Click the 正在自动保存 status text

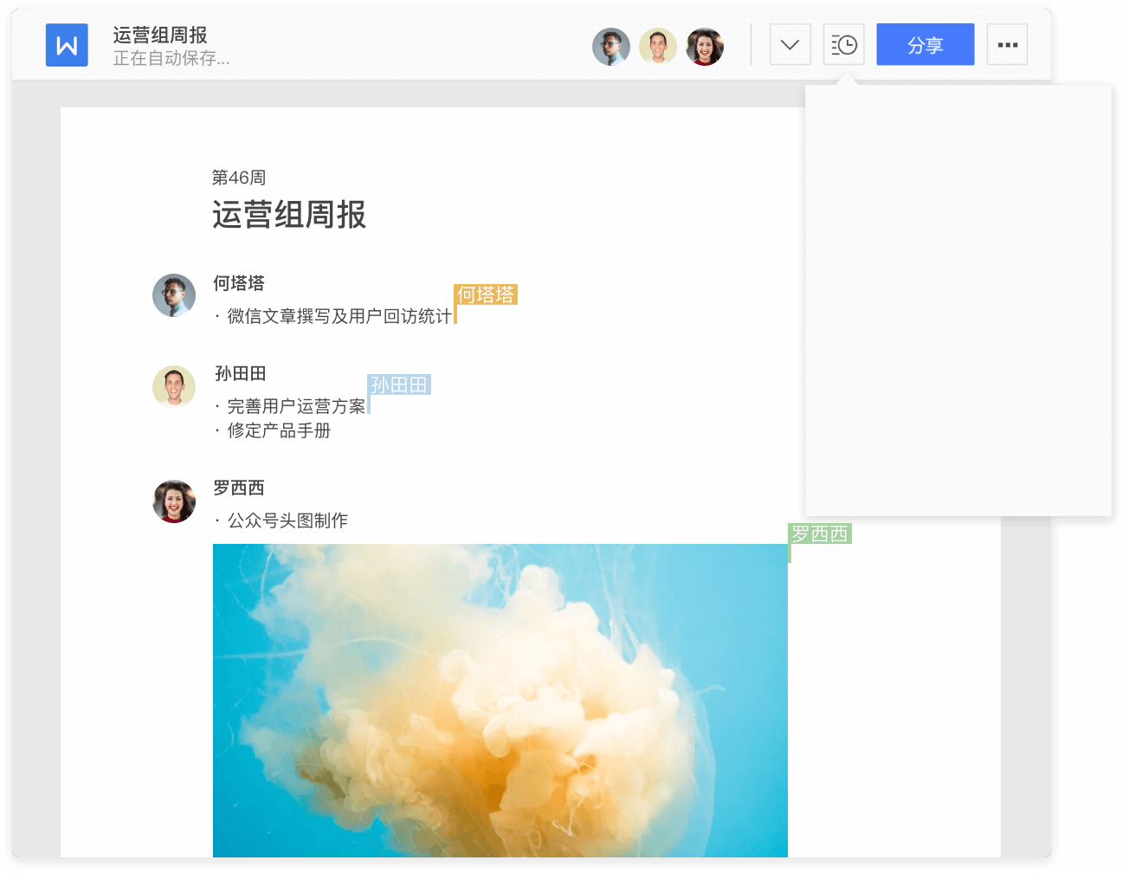[x=171, y=59]
